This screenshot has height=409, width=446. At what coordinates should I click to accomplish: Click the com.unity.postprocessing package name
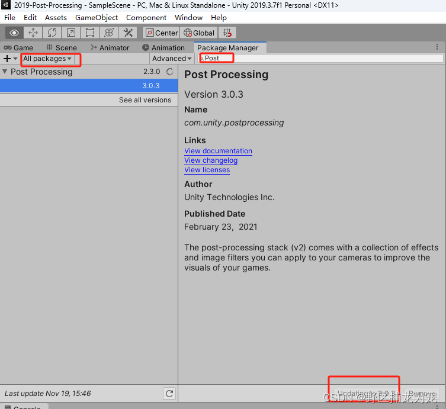234,123
